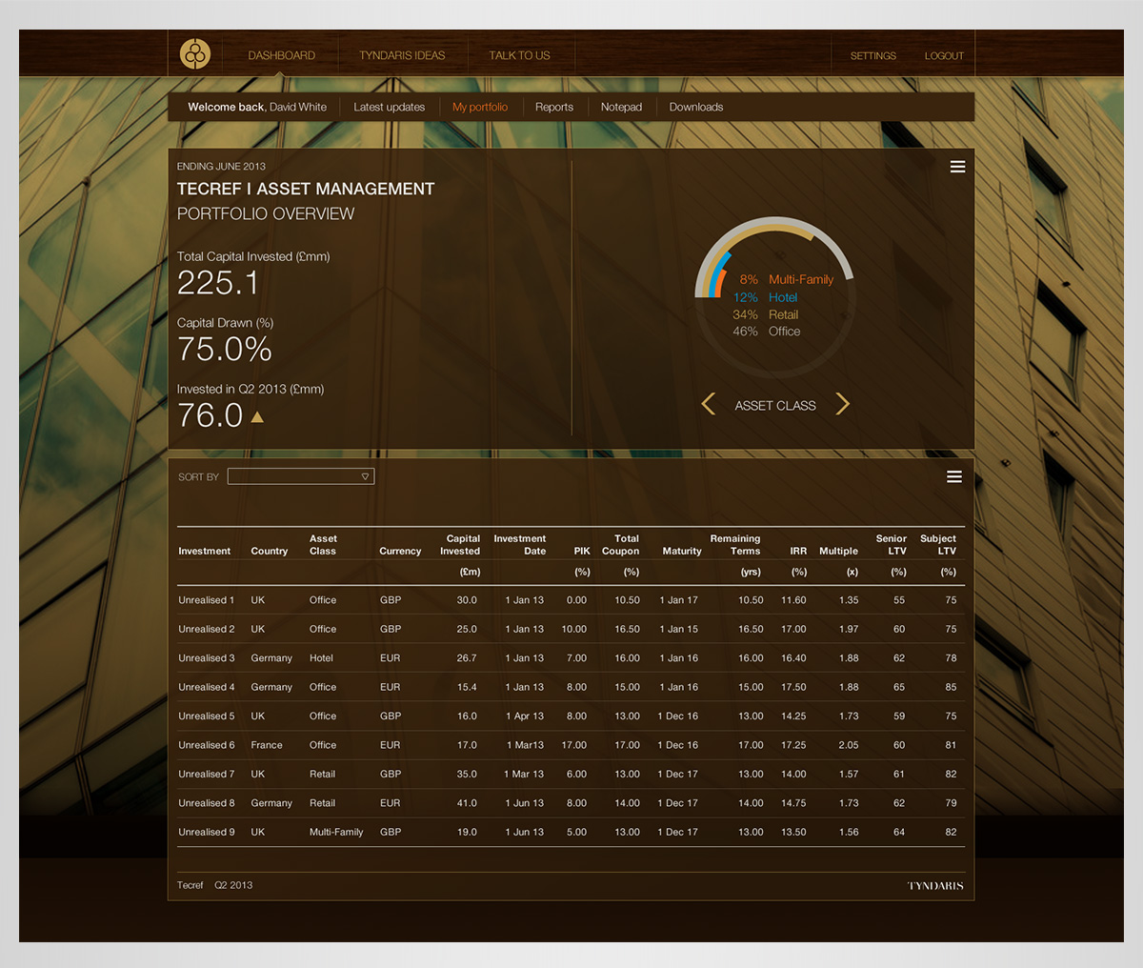The image size is (1143, 968).
Task: Click the Tyndaris footer logo
Action: [x=935, y=886]
